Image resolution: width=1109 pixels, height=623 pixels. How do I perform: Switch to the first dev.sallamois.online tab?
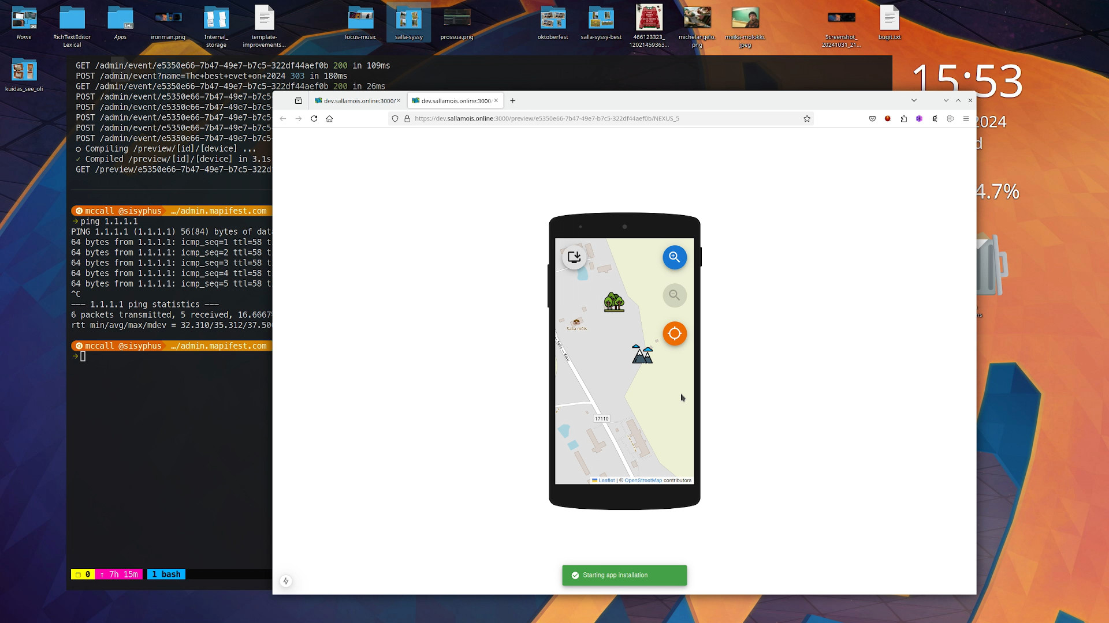click(x=355, y=100)
